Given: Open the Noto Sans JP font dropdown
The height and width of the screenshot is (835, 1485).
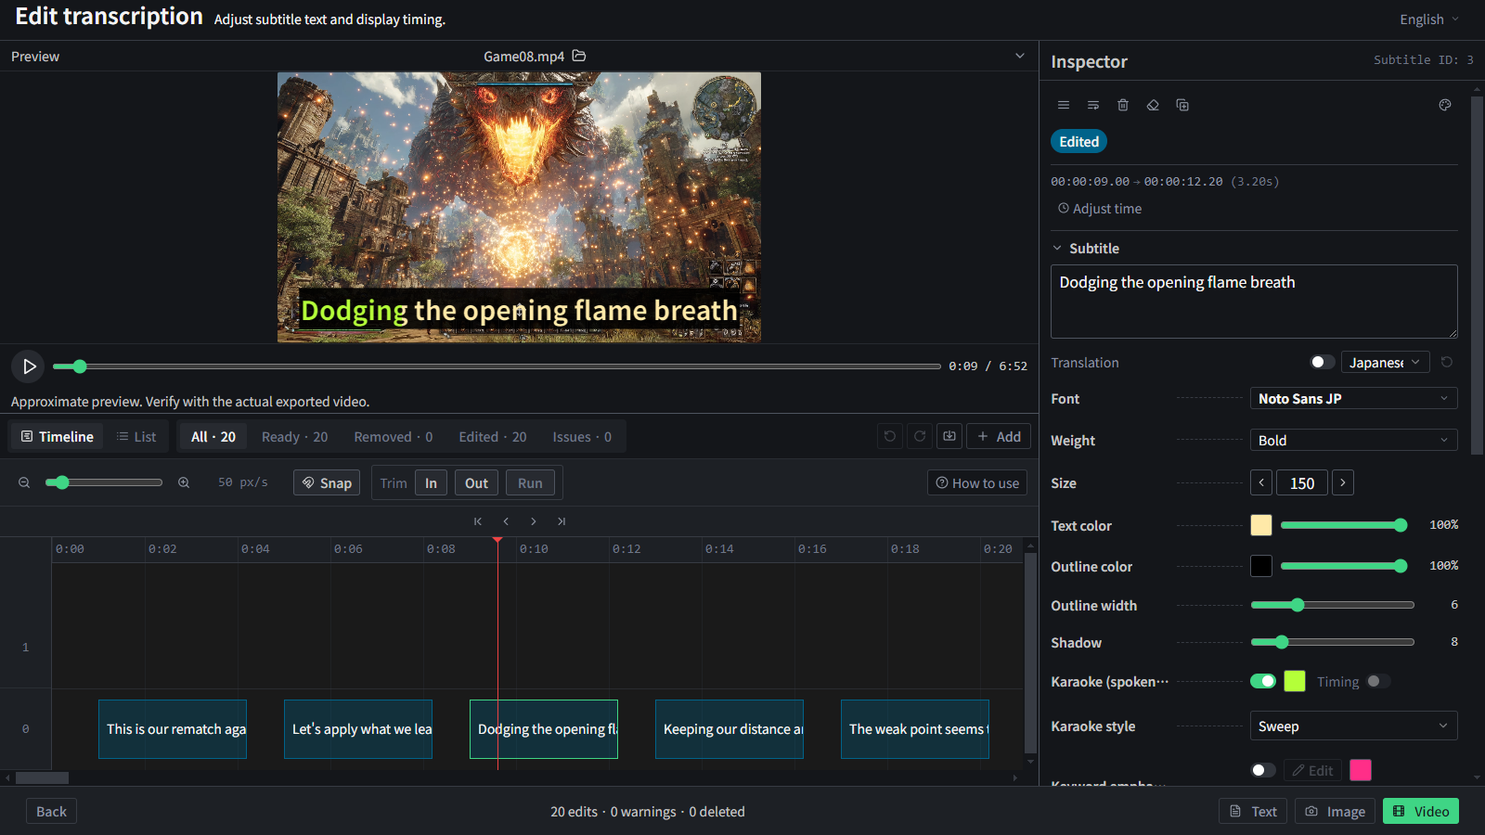Looking at the screenshot, I should 1353,398.
